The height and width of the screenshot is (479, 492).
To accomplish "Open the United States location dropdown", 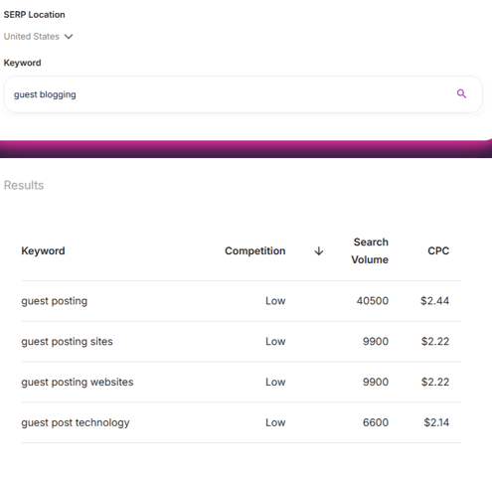I will [38, 37].
